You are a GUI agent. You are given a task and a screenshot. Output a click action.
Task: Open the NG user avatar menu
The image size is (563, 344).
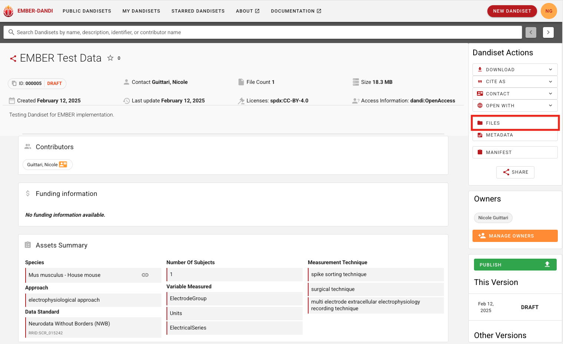click(x=549, y=11)
